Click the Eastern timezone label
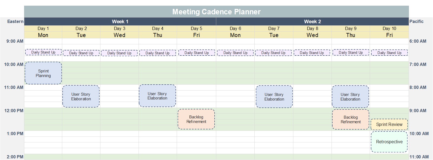 coord(15,22)
